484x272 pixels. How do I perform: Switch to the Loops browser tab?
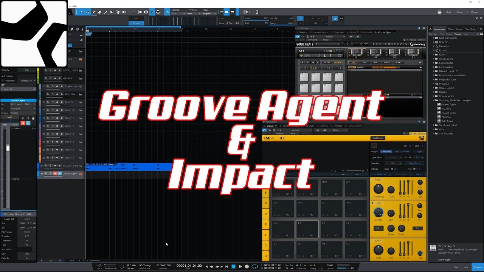pos(459,29)
